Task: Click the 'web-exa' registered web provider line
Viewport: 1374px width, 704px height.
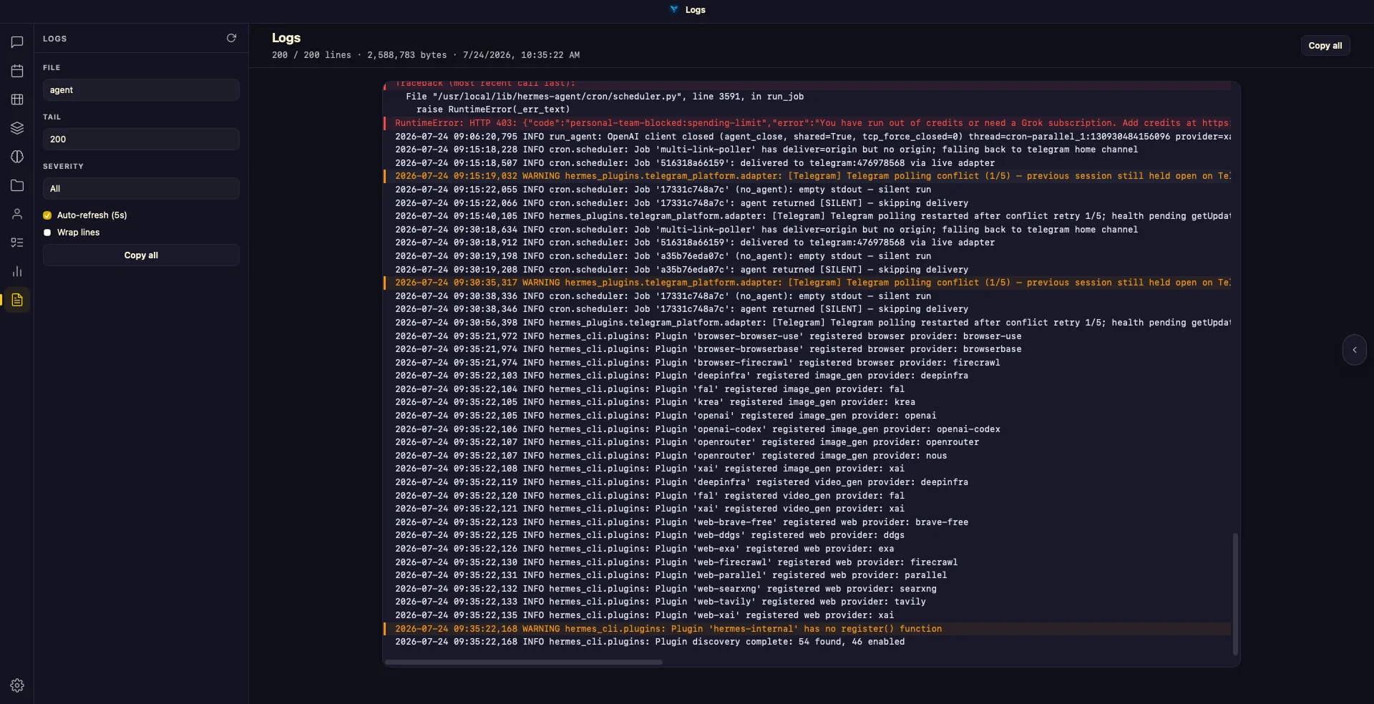Action: click(644, 549)
